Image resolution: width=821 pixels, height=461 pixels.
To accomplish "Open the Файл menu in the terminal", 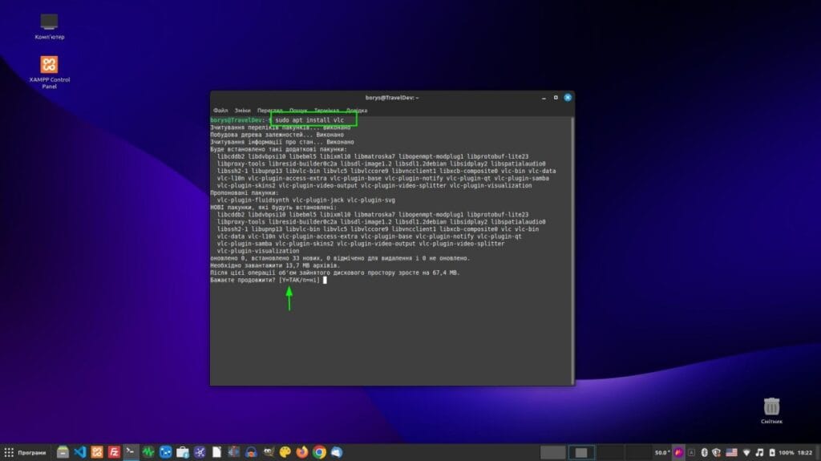I will pos(220,110).
